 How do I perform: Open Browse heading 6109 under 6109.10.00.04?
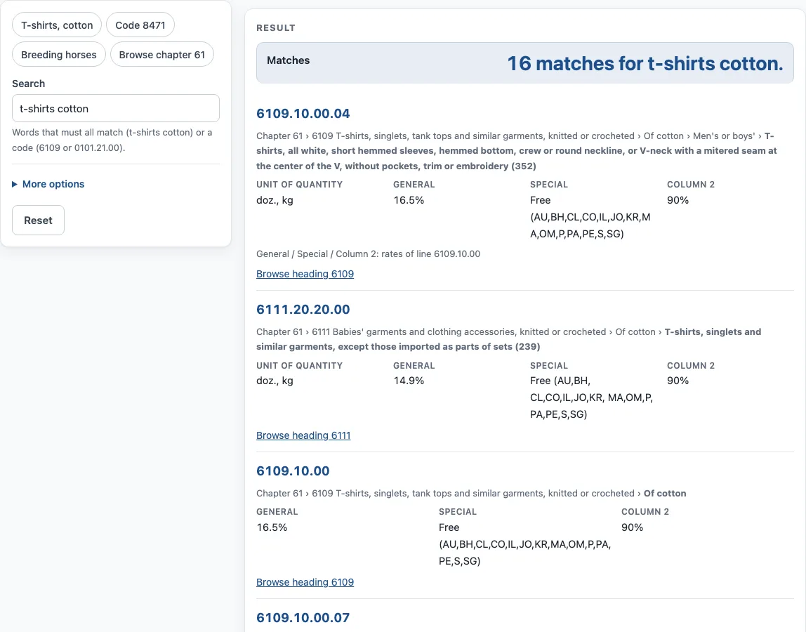[305, 274]
